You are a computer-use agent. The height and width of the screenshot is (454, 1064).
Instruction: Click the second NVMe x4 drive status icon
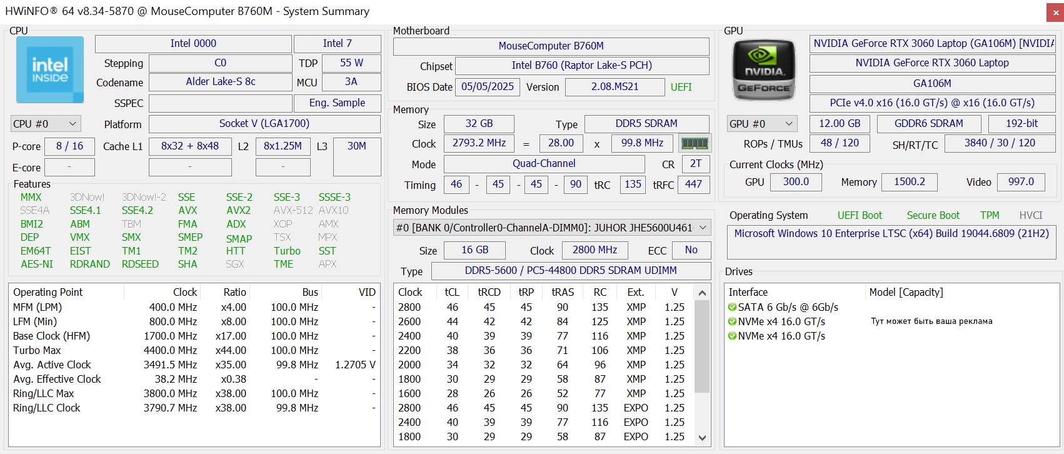click(x=732, y=336)
